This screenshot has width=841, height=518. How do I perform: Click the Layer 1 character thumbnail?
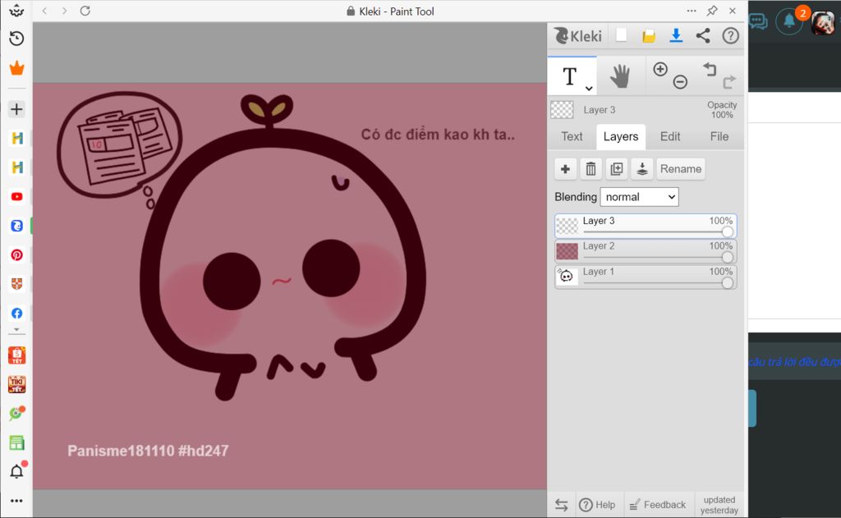(x=567, y=276)
